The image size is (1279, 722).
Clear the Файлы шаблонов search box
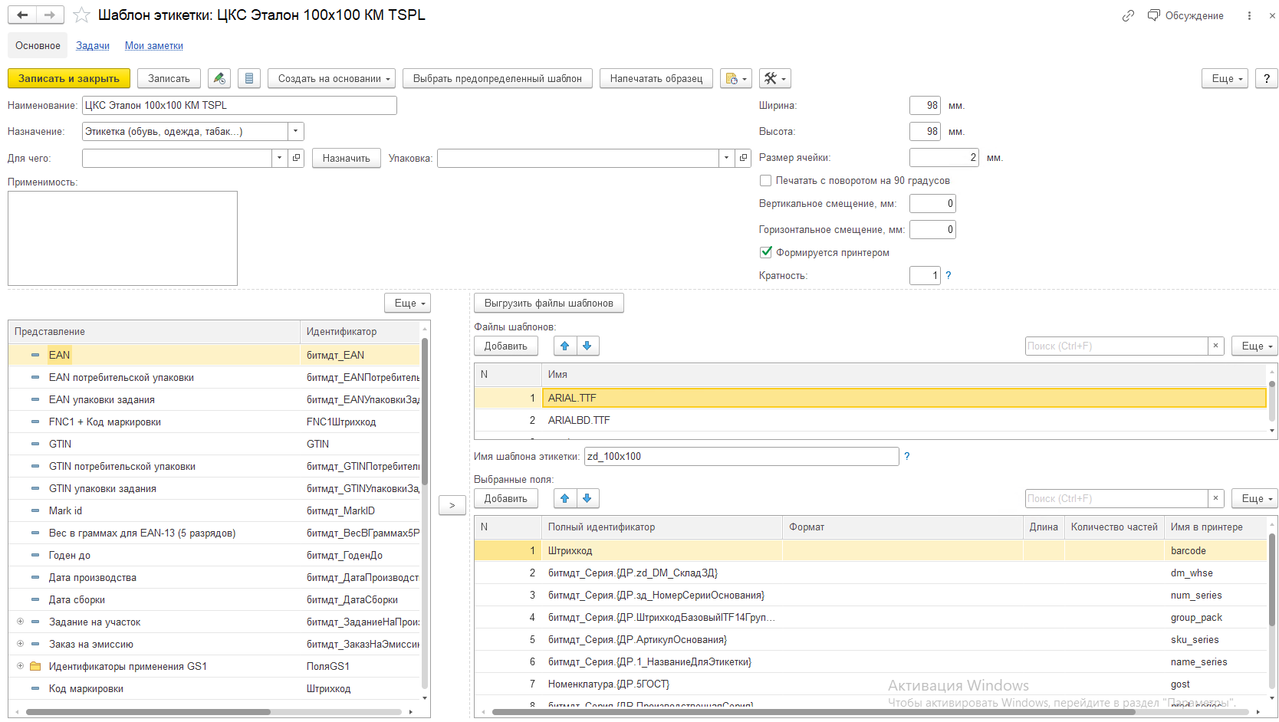point(1215,346)
